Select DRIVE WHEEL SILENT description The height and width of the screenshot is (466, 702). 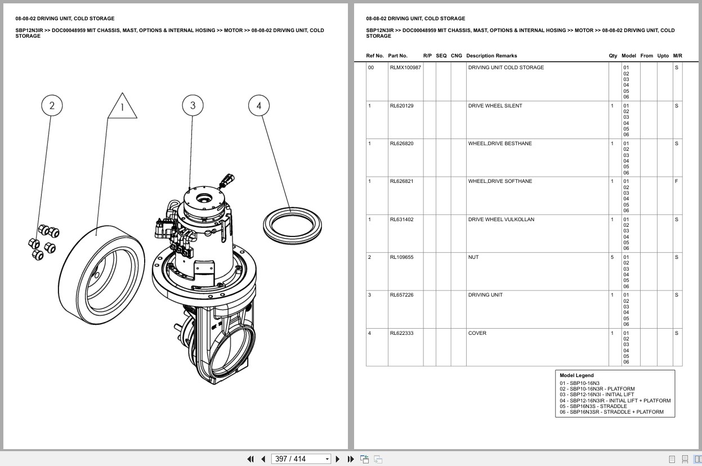coord(495,106)
